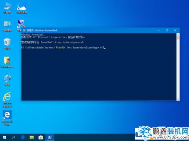The height and width of the screenshot is (141, 189).
Task: Open Microsoft Store from the taskbar
Action: point(41,137)
